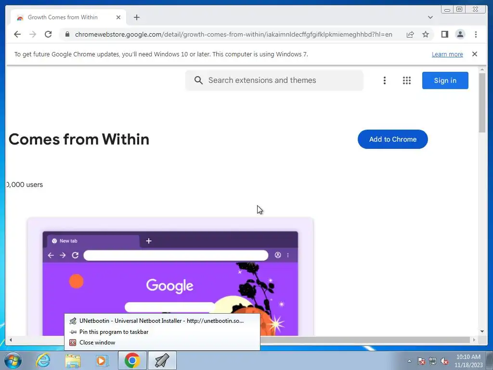Click the vertical scrollbar up arrow
This screenshot has width=493, height=370.
click(482, 69)
